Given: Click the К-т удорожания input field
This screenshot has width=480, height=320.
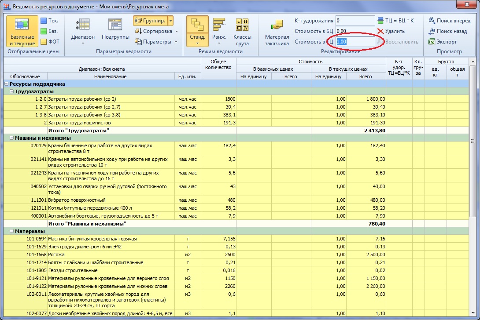Looking at the screenshot, I should 354,21.
